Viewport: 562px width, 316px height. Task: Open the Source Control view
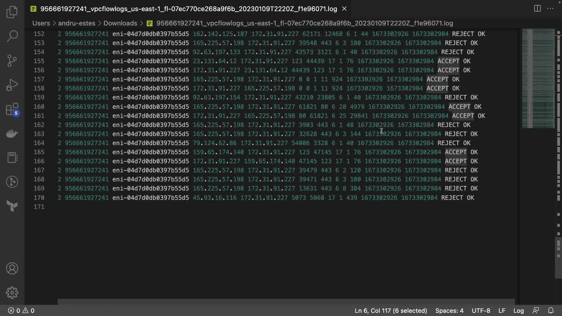pos(12,60)
